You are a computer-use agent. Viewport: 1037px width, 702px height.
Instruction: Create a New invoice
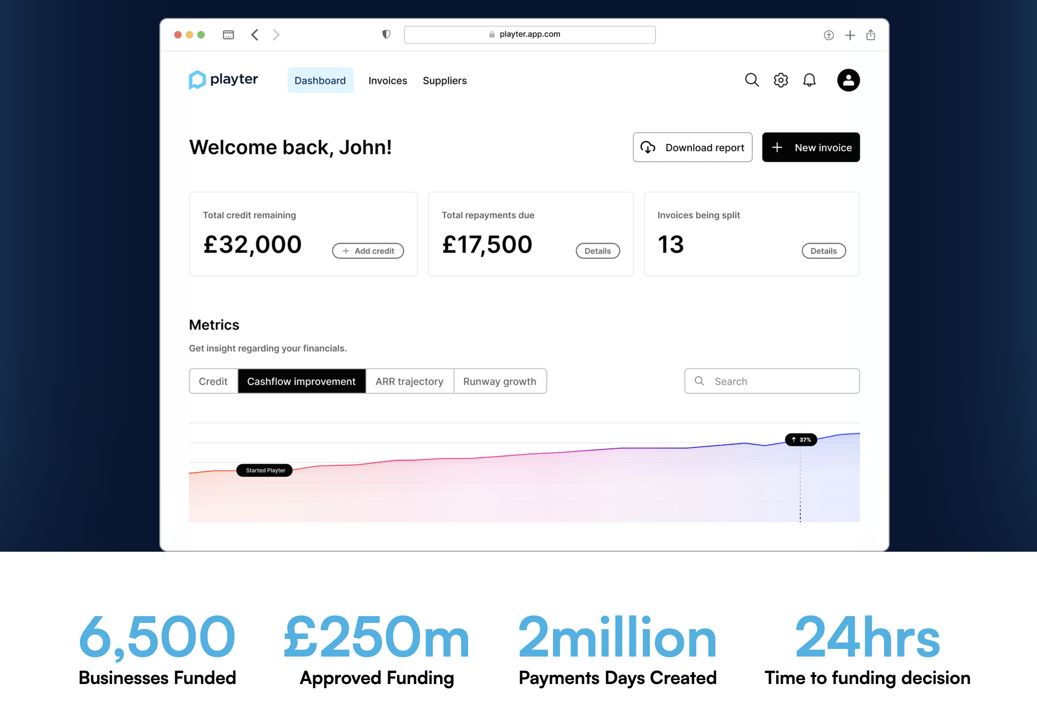tap(811, 147)
